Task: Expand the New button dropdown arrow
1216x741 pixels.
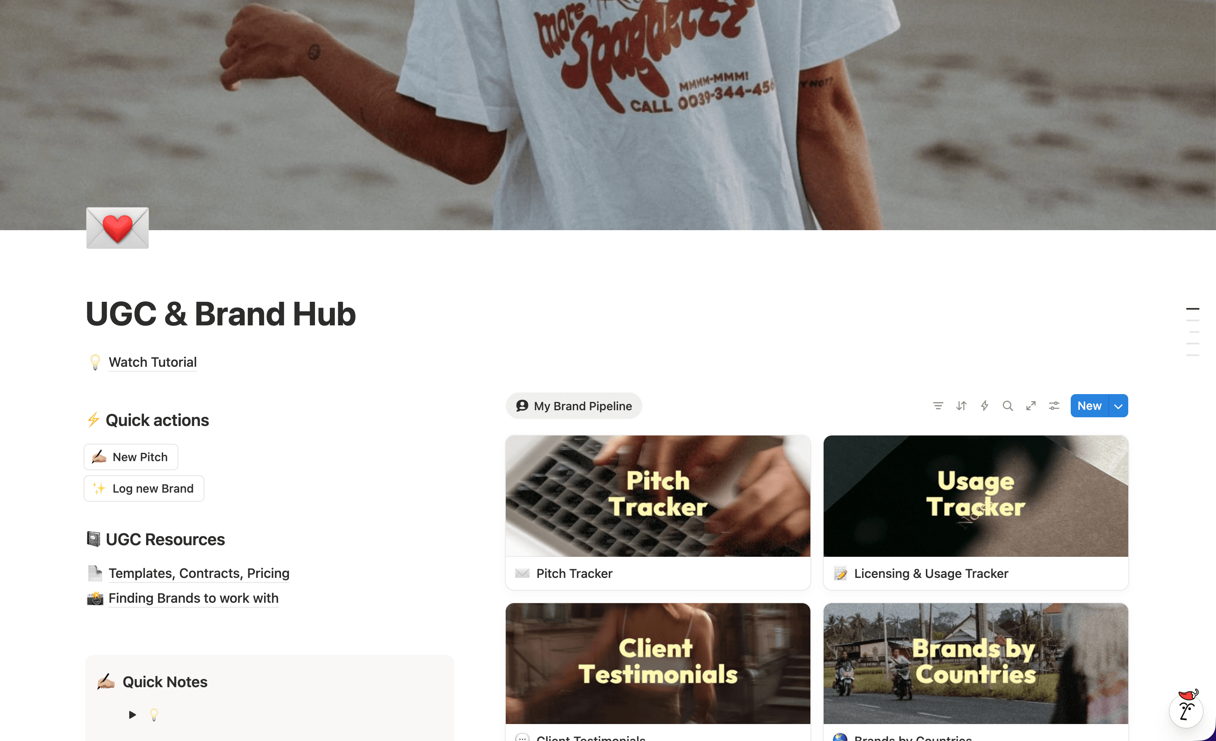Action: 1118,406
